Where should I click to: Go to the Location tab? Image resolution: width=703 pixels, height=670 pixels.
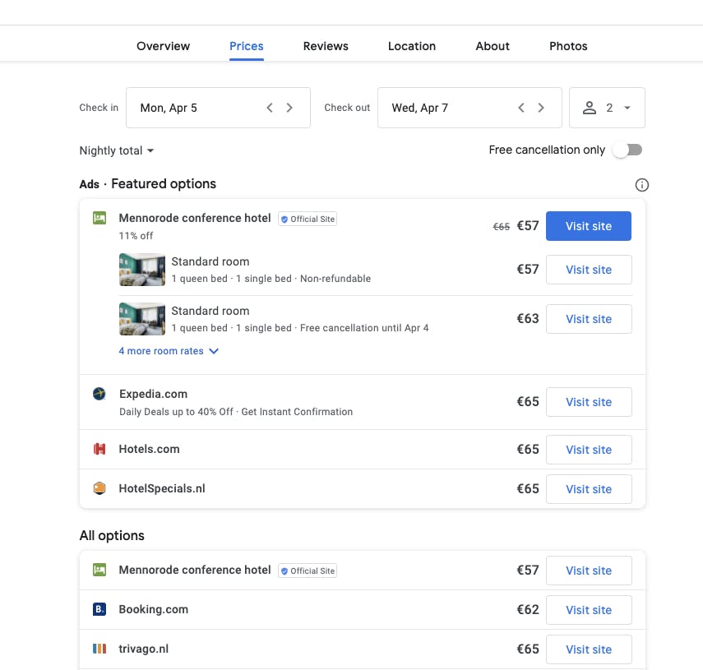pos(412,46)
